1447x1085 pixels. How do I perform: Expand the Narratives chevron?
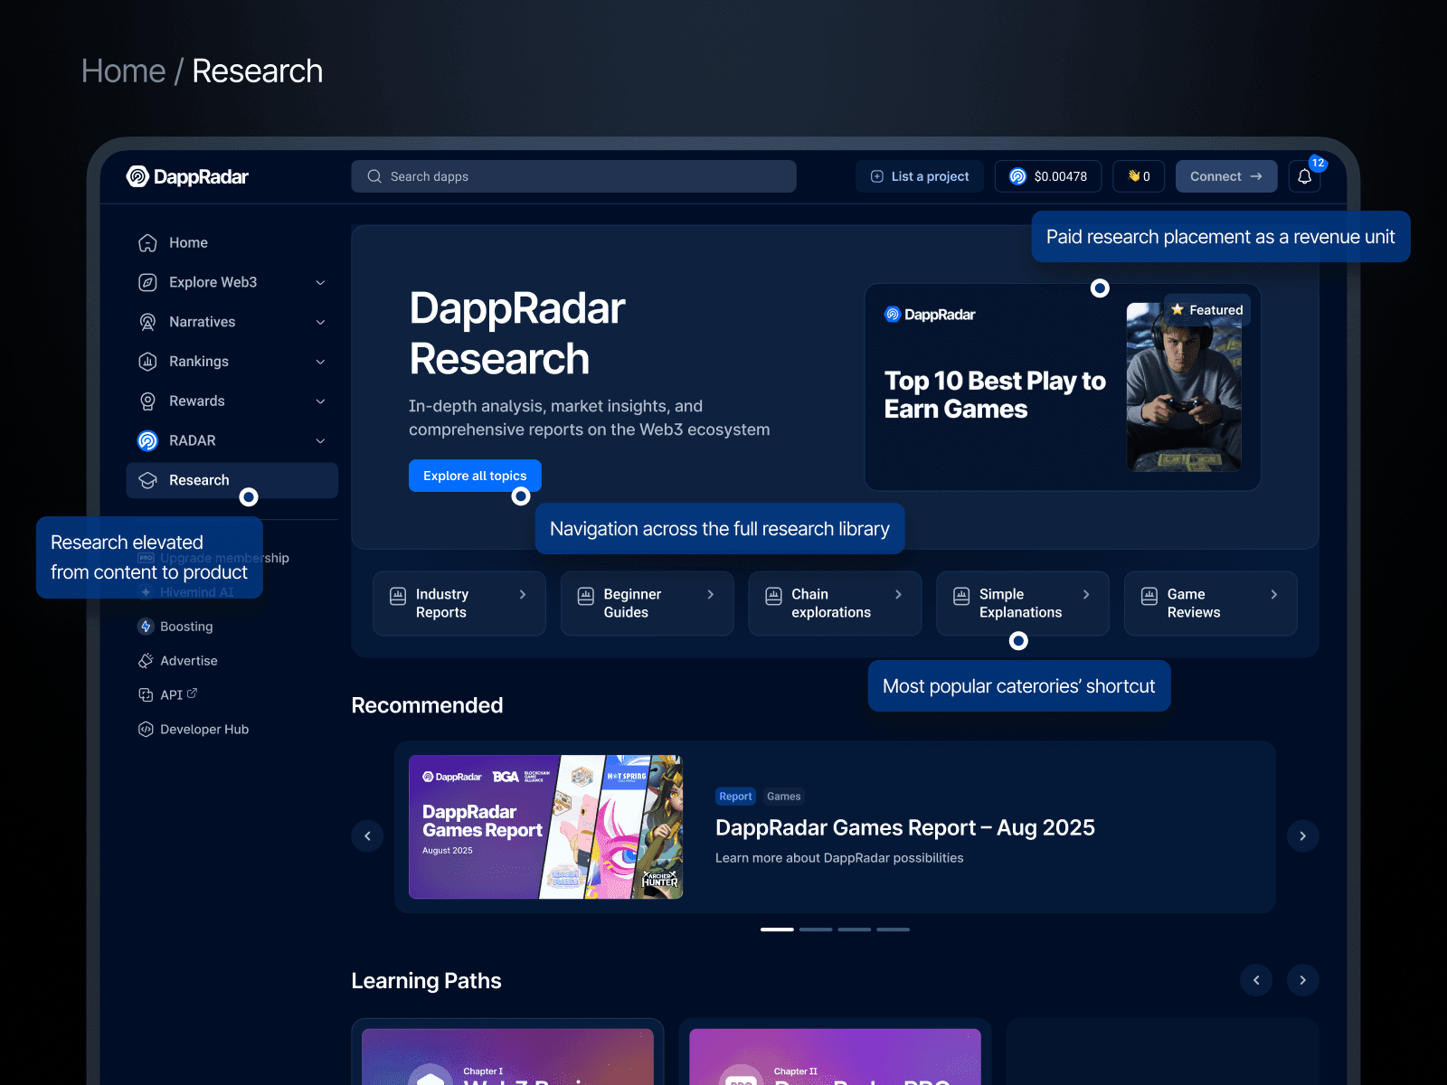point(320,323)
